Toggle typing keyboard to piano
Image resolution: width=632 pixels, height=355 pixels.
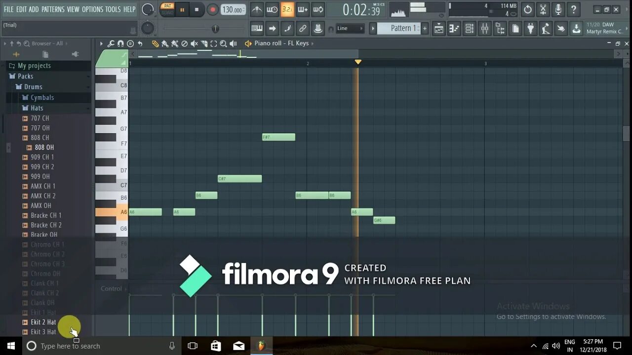(x=257, y=29)
